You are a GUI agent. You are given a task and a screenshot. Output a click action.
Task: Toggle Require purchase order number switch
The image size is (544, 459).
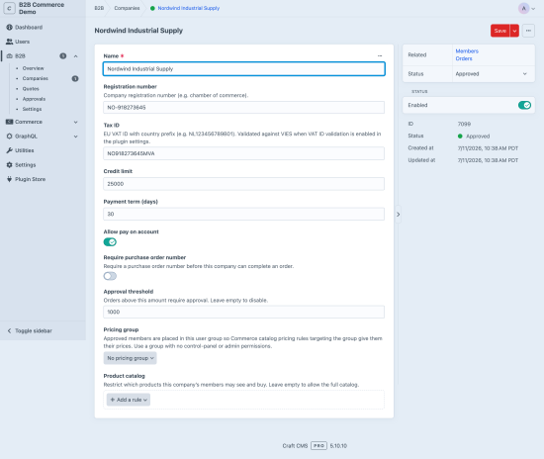point(110,276)
